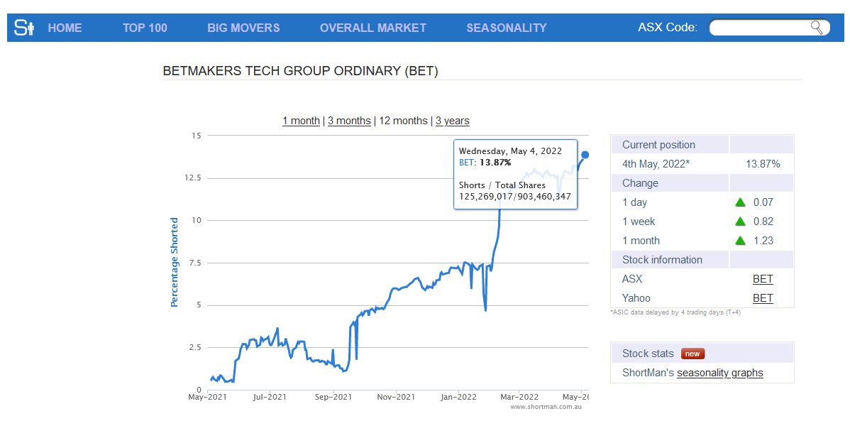Switch chart to 3 months range

click(349, 121)
